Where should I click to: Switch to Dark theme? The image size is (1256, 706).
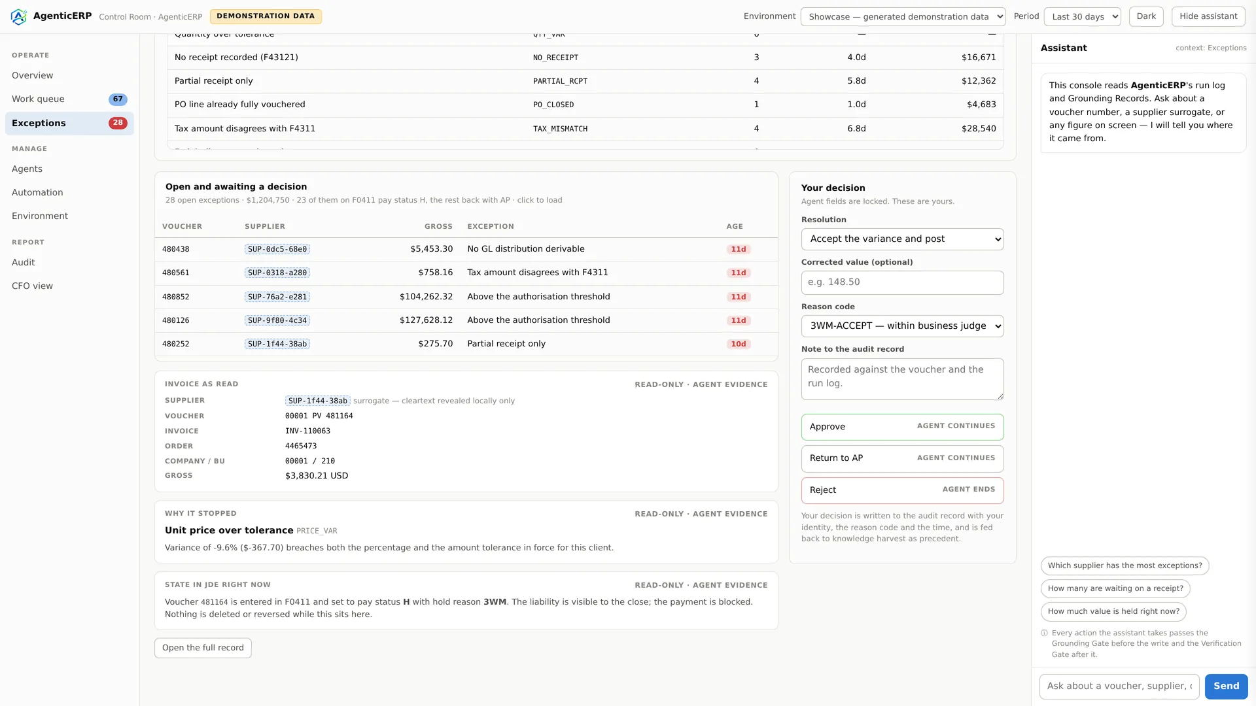[x=1146, y=17]
